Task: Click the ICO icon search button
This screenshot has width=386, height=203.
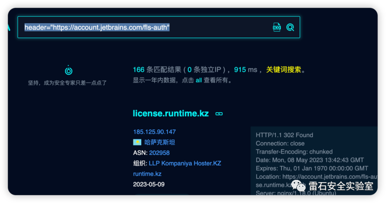Action: point(277,27)
